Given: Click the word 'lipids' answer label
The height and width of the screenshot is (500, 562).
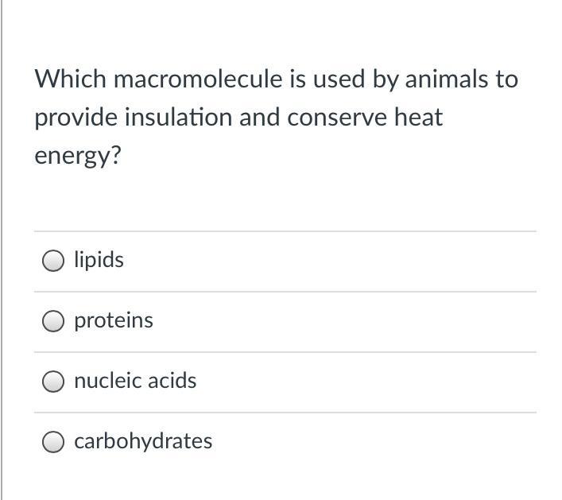Looking at the screenshot, I should point(99,260).
